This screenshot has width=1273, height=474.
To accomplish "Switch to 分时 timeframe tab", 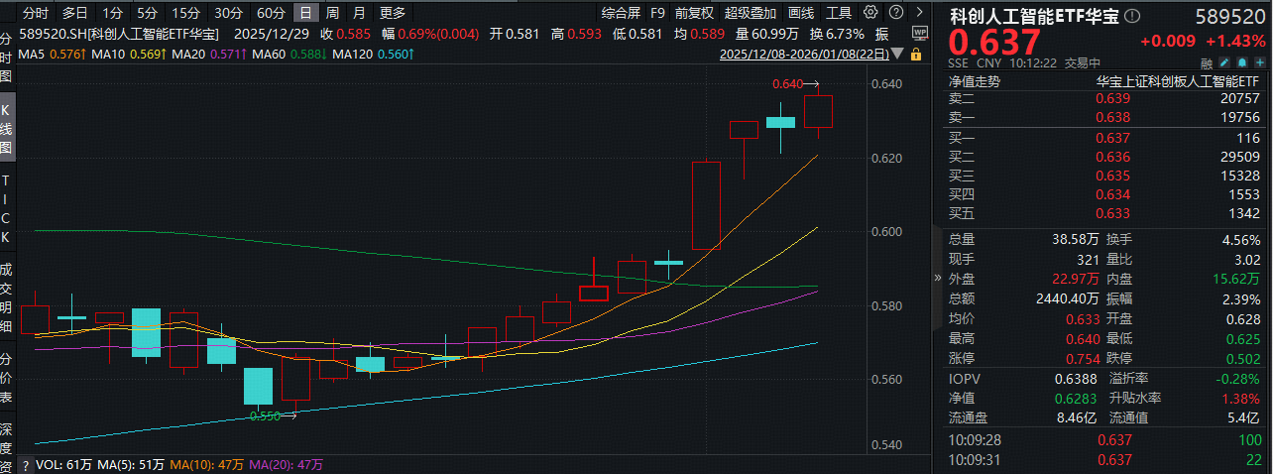I will coord(36,13).
